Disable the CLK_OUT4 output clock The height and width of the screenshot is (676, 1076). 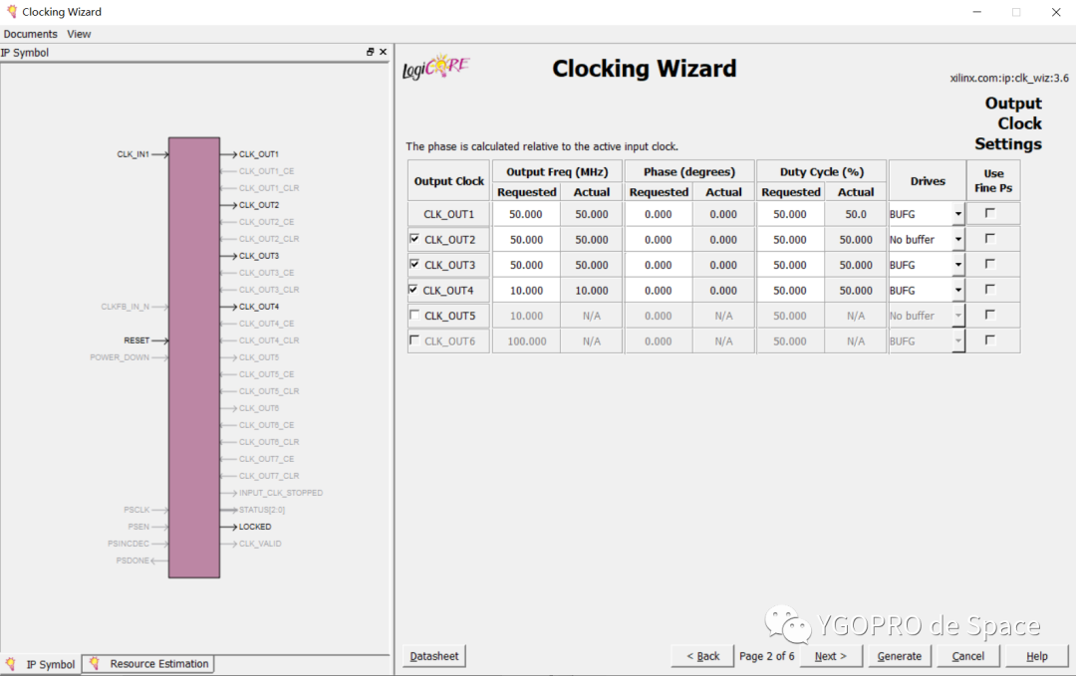(414, 290)
